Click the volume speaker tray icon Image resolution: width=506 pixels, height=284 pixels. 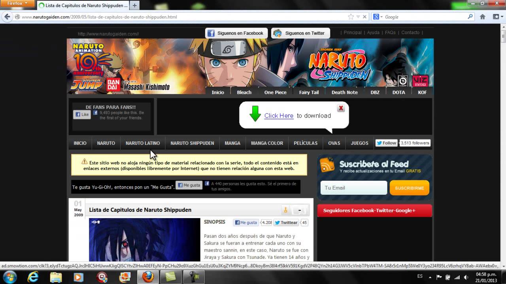466,277
